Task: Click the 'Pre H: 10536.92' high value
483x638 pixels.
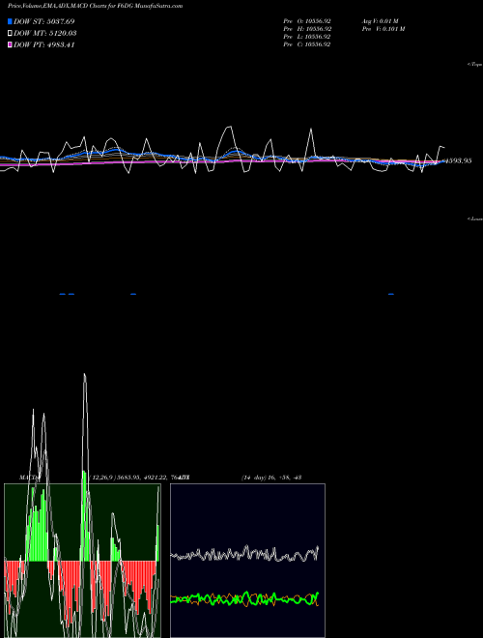Action: (307, 29)
